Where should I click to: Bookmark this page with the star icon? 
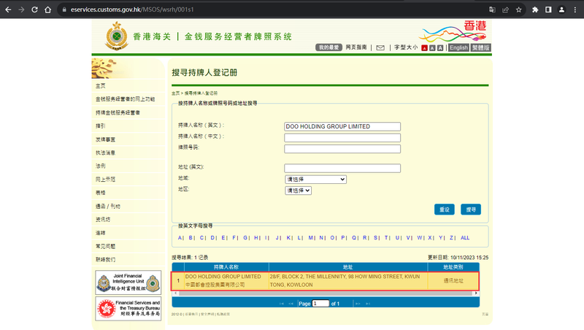[x=519, y=9]
